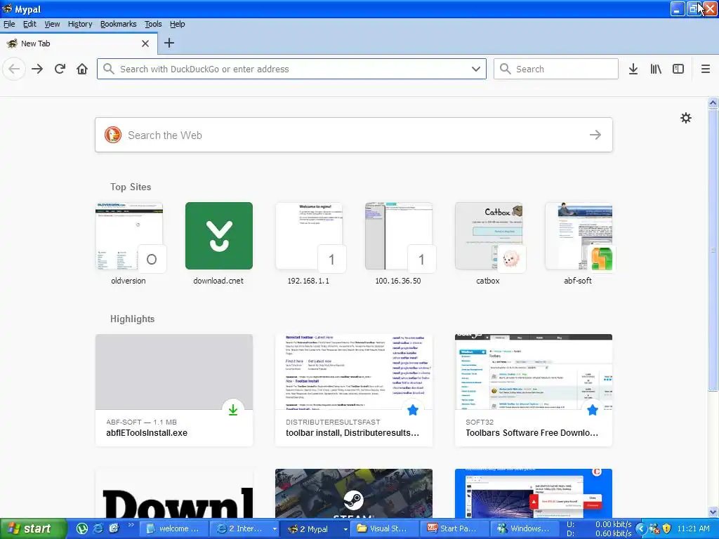Screen dimensions: 719x539
Task: Open the Bookmarks menu
Action: coord(118,24)
